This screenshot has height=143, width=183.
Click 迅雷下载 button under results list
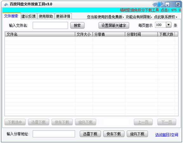click(x=38, y=122)
